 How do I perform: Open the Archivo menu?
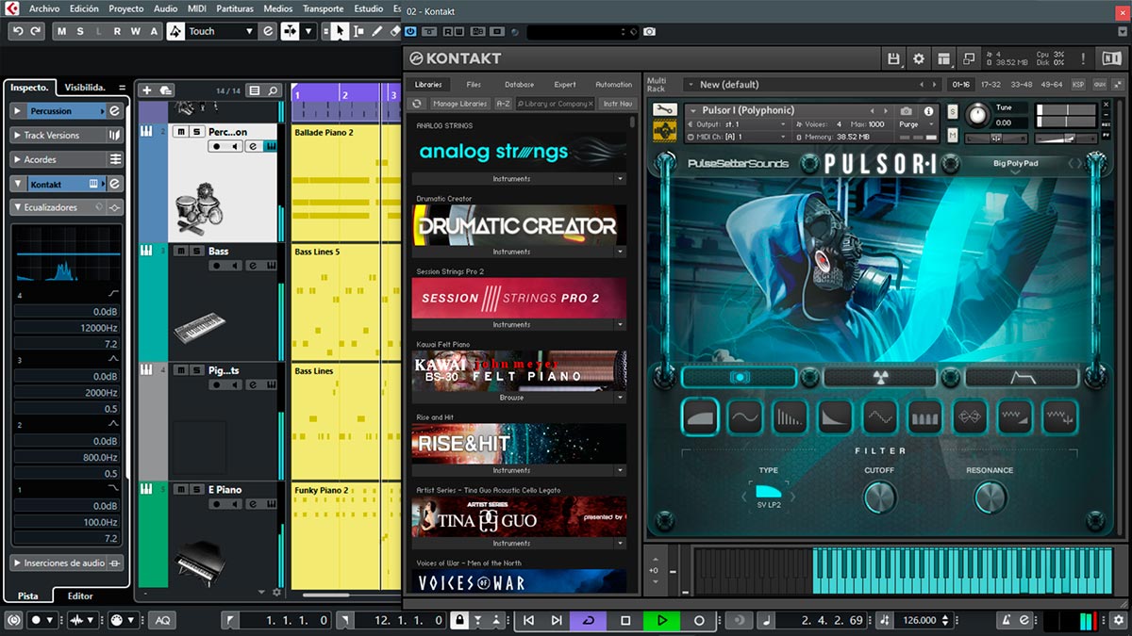[44, 8]
